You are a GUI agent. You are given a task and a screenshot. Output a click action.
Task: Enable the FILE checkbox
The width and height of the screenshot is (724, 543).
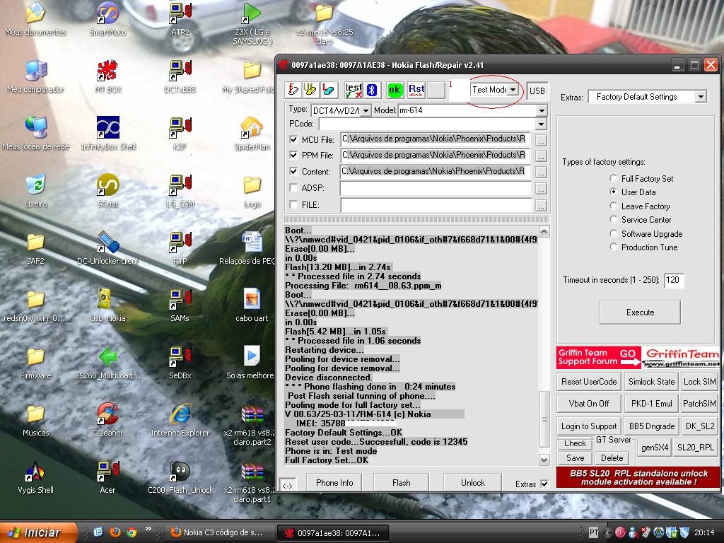293,204
